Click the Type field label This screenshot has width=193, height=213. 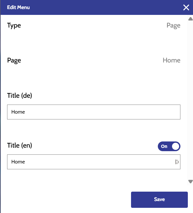point(14,25)
